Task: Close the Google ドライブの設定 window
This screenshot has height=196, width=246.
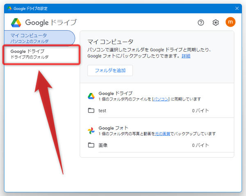Action: point(236,8)
